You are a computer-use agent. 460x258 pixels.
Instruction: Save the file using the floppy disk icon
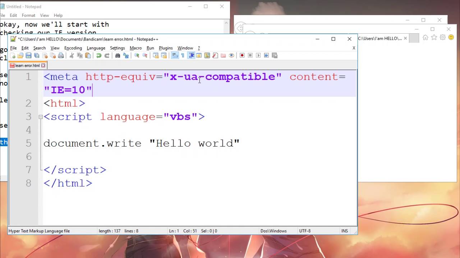pos(28,56)
